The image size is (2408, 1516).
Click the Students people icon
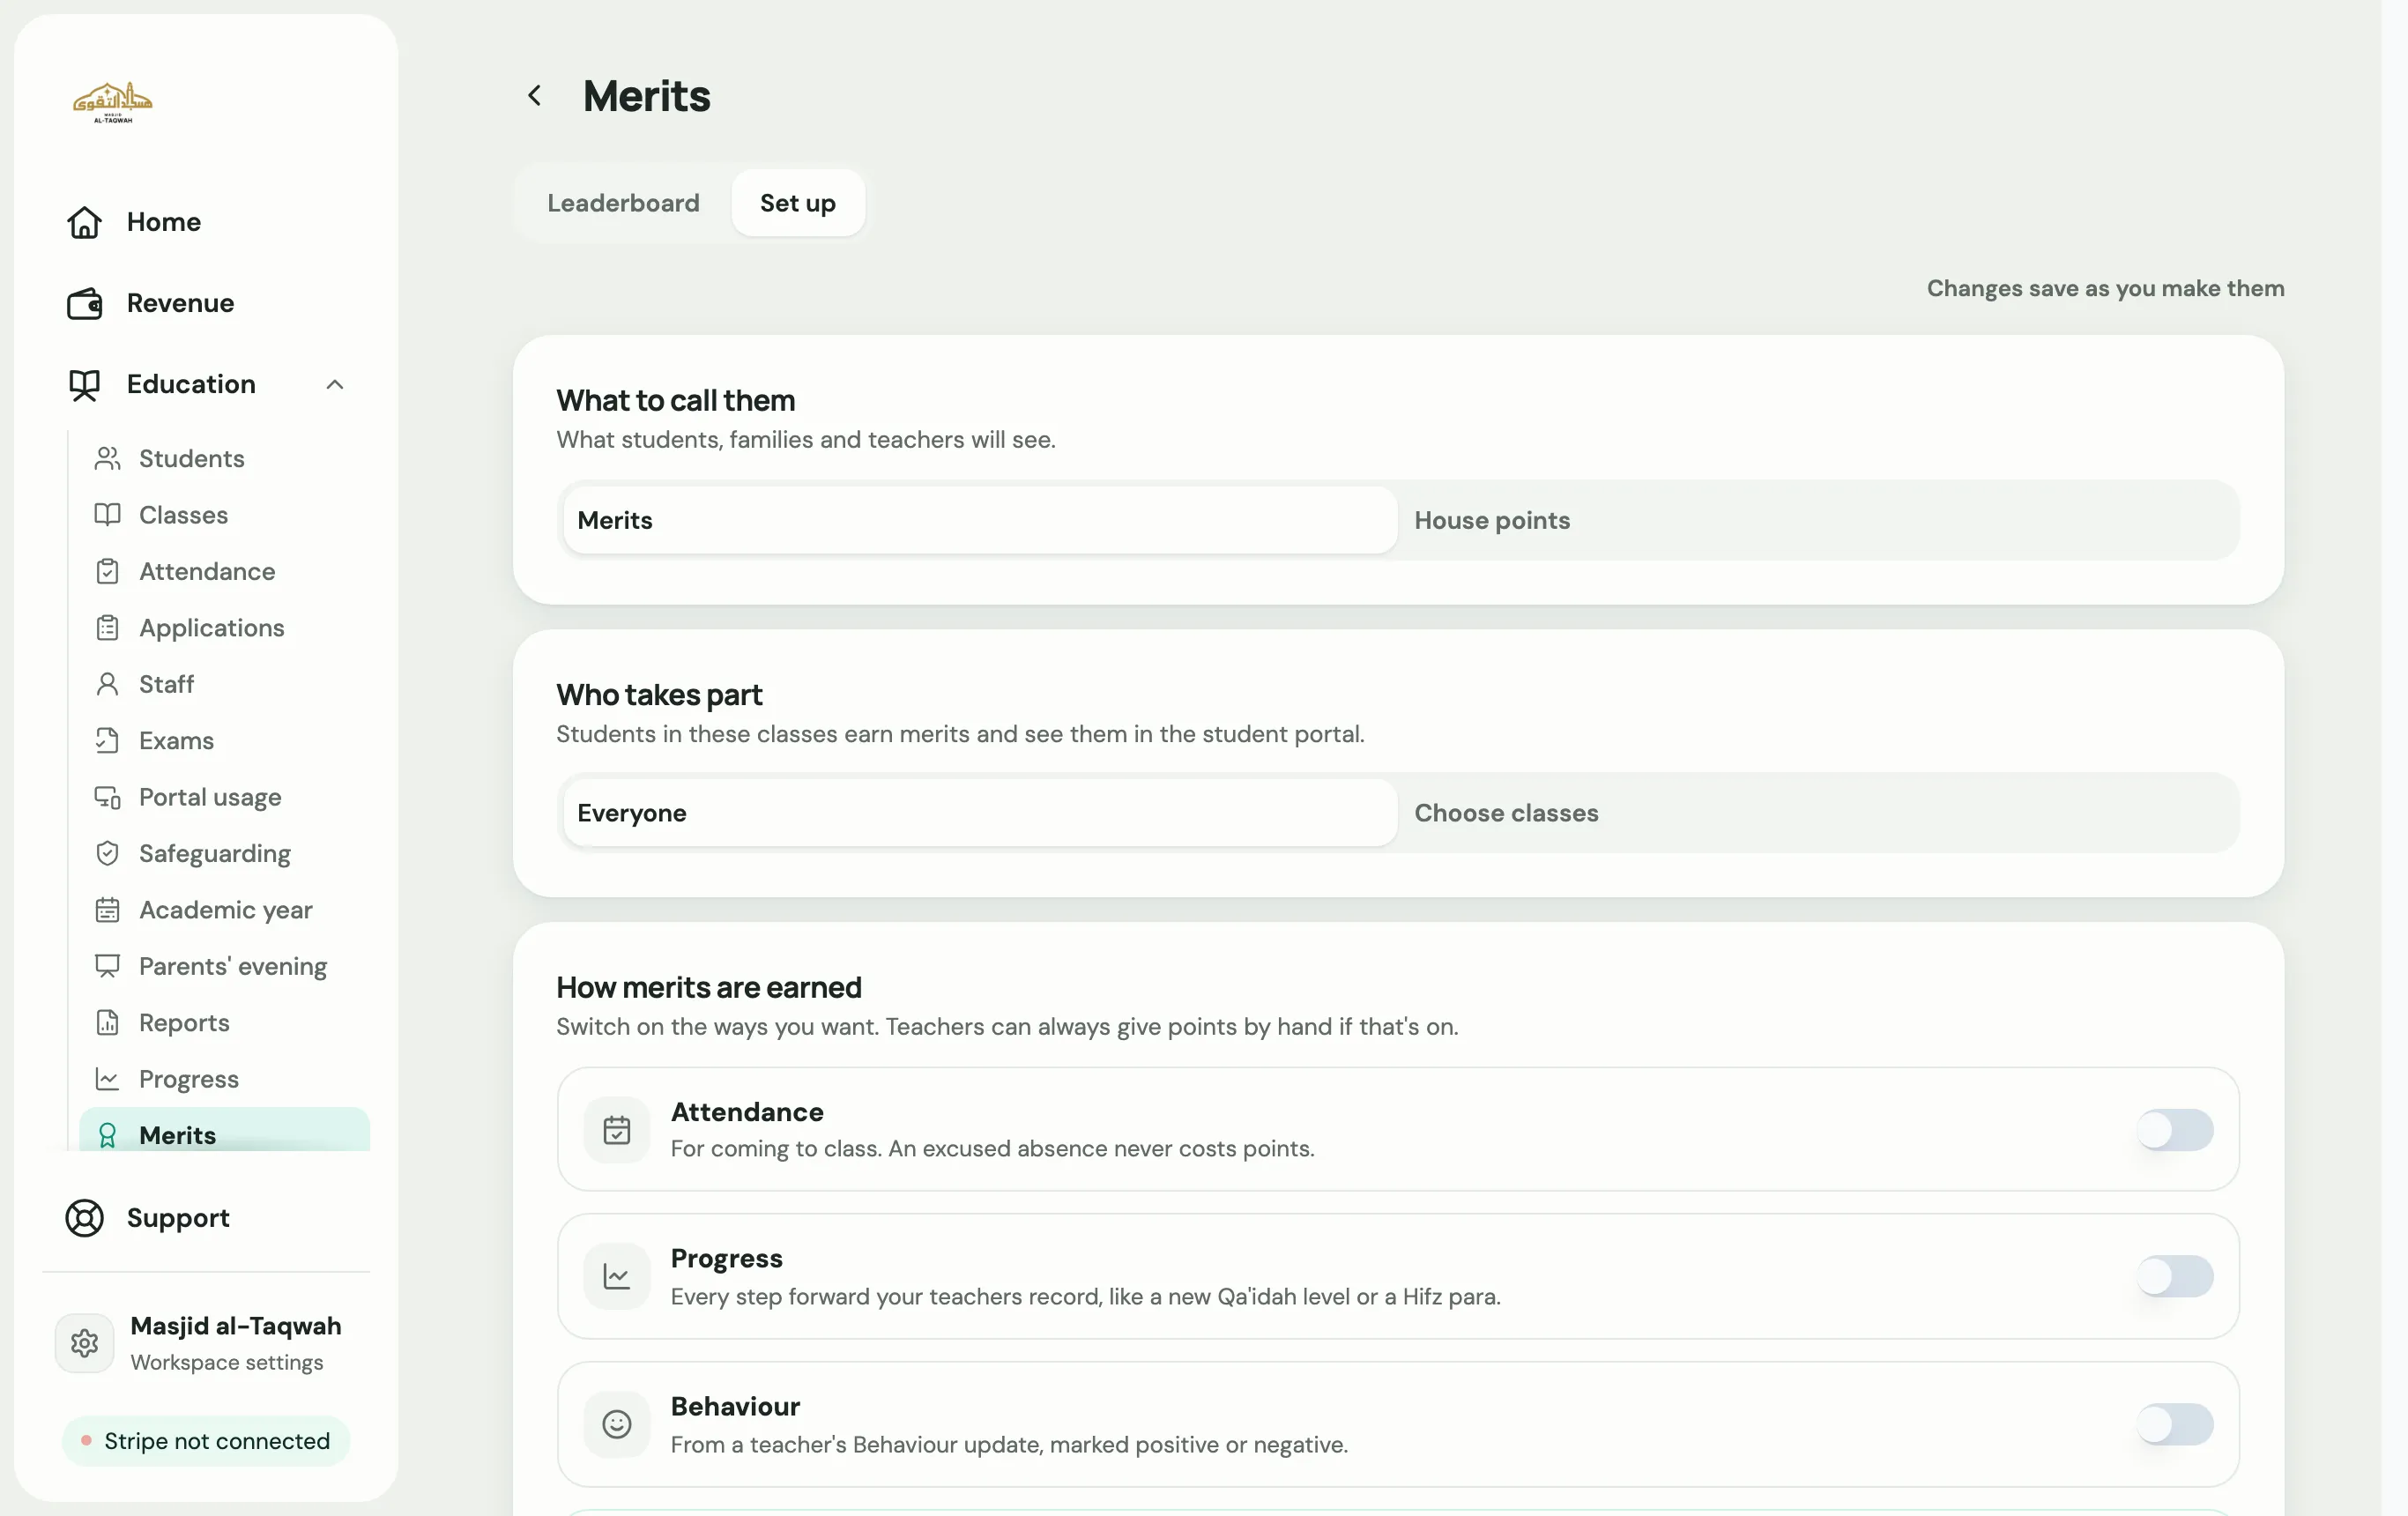coord(107,458)
